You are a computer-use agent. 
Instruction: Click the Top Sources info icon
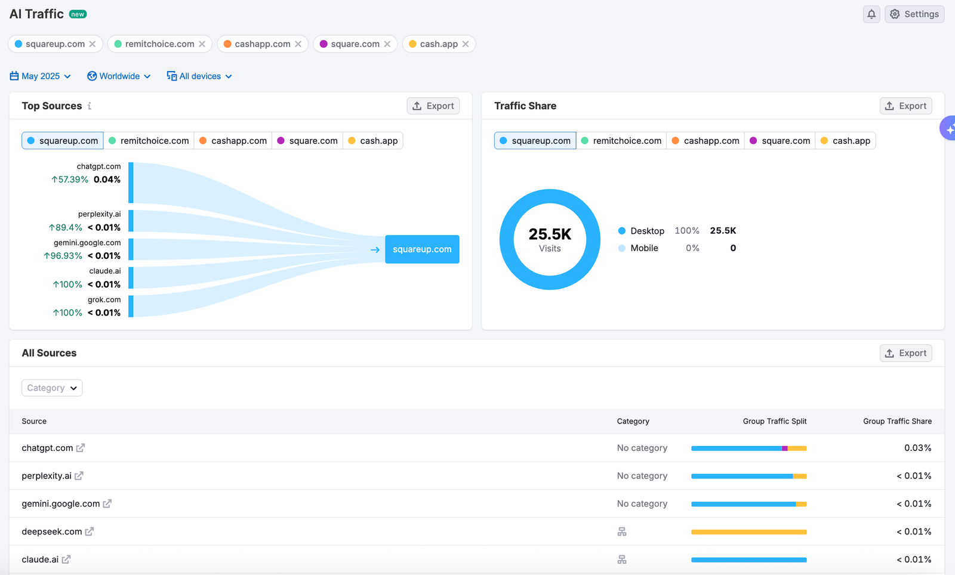(90, 106)
